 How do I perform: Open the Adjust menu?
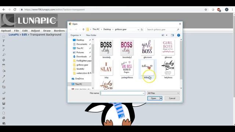pos(35,31)
